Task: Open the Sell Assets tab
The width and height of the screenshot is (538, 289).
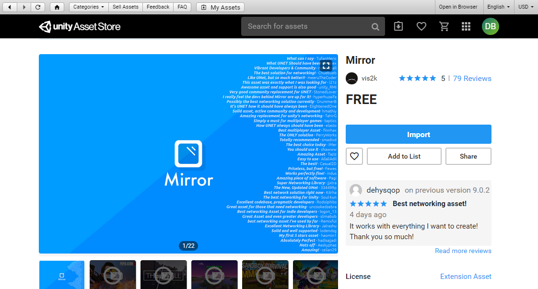Action: click(x=126, y=7)
